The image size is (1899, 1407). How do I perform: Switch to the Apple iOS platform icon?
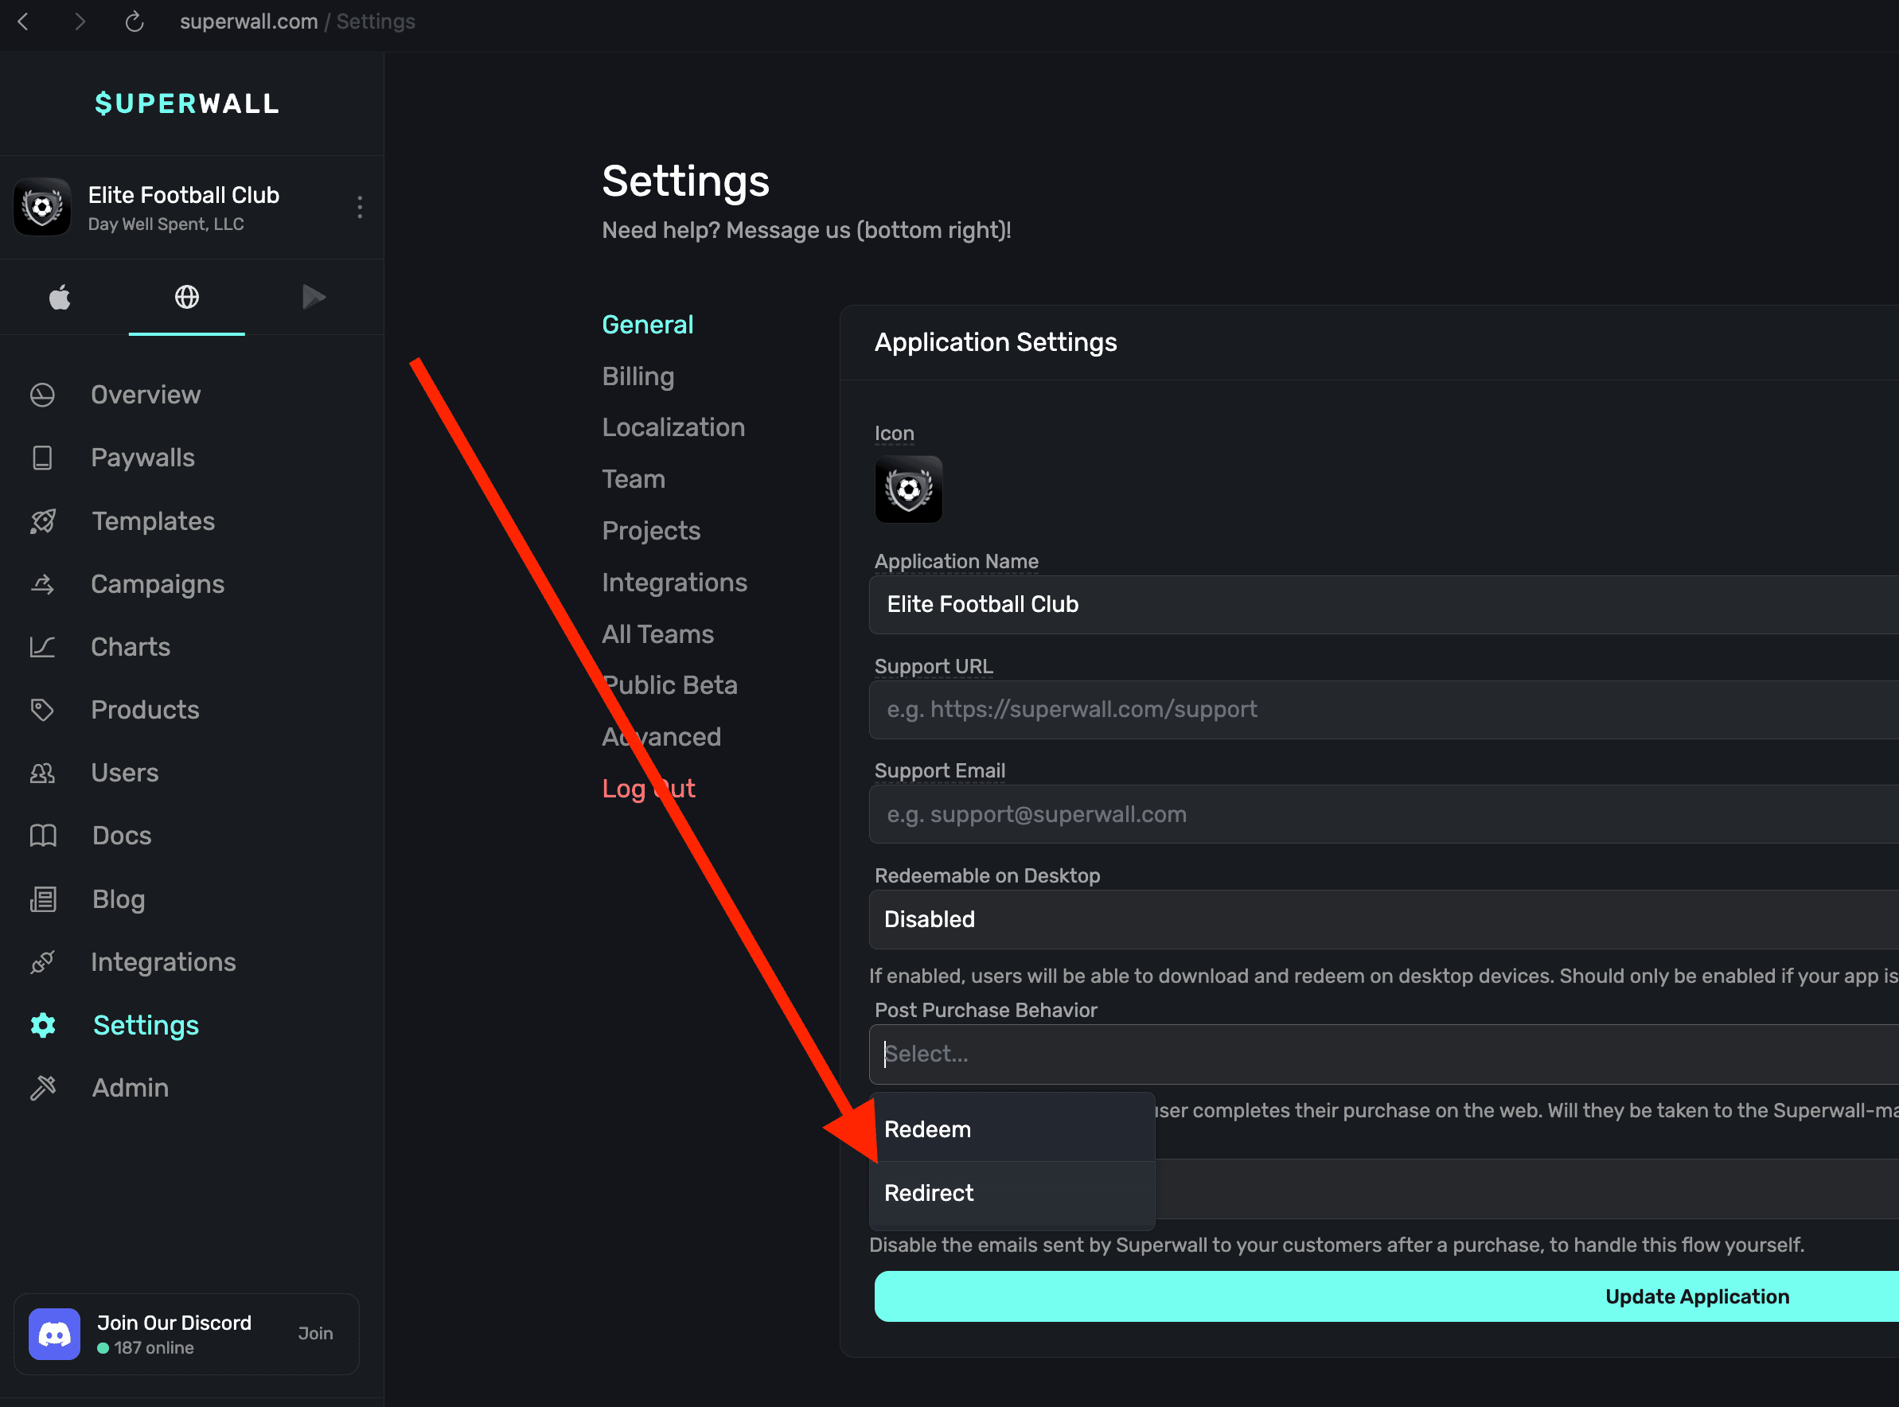click(60, 298)
